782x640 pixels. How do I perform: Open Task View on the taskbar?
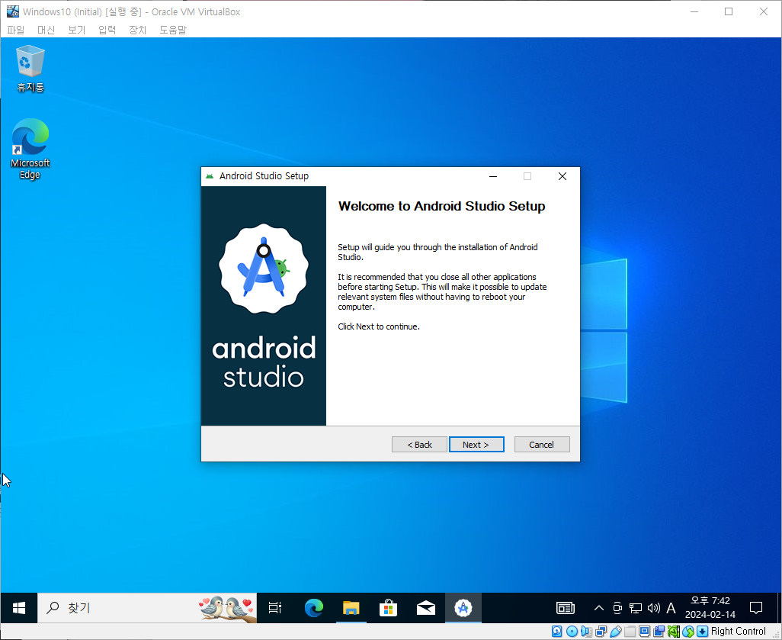pos(275,607)
